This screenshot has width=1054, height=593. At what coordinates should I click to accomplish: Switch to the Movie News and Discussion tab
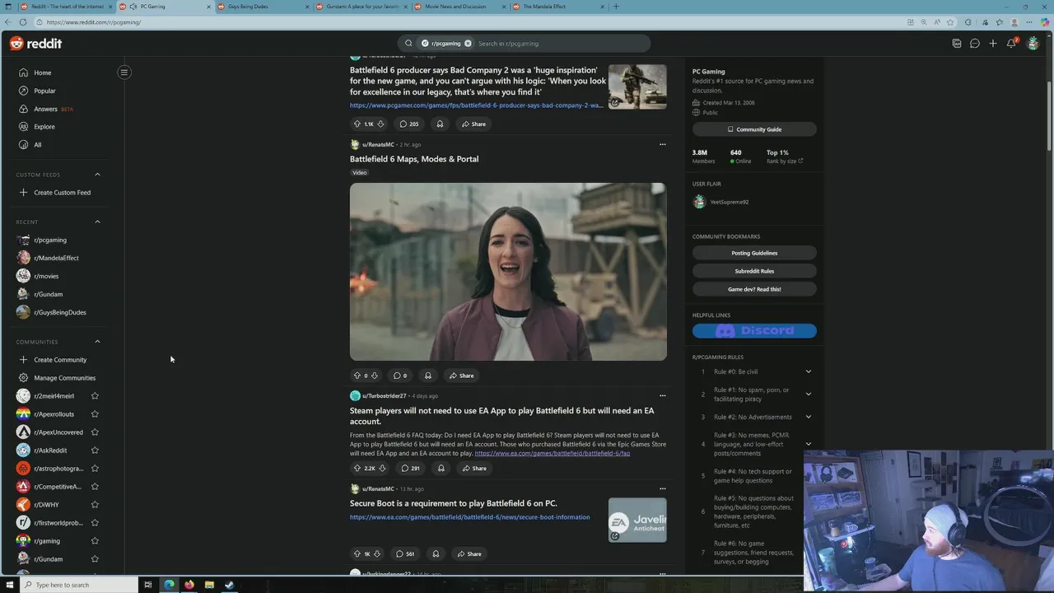pyautogui.click(x=459, y=7)
